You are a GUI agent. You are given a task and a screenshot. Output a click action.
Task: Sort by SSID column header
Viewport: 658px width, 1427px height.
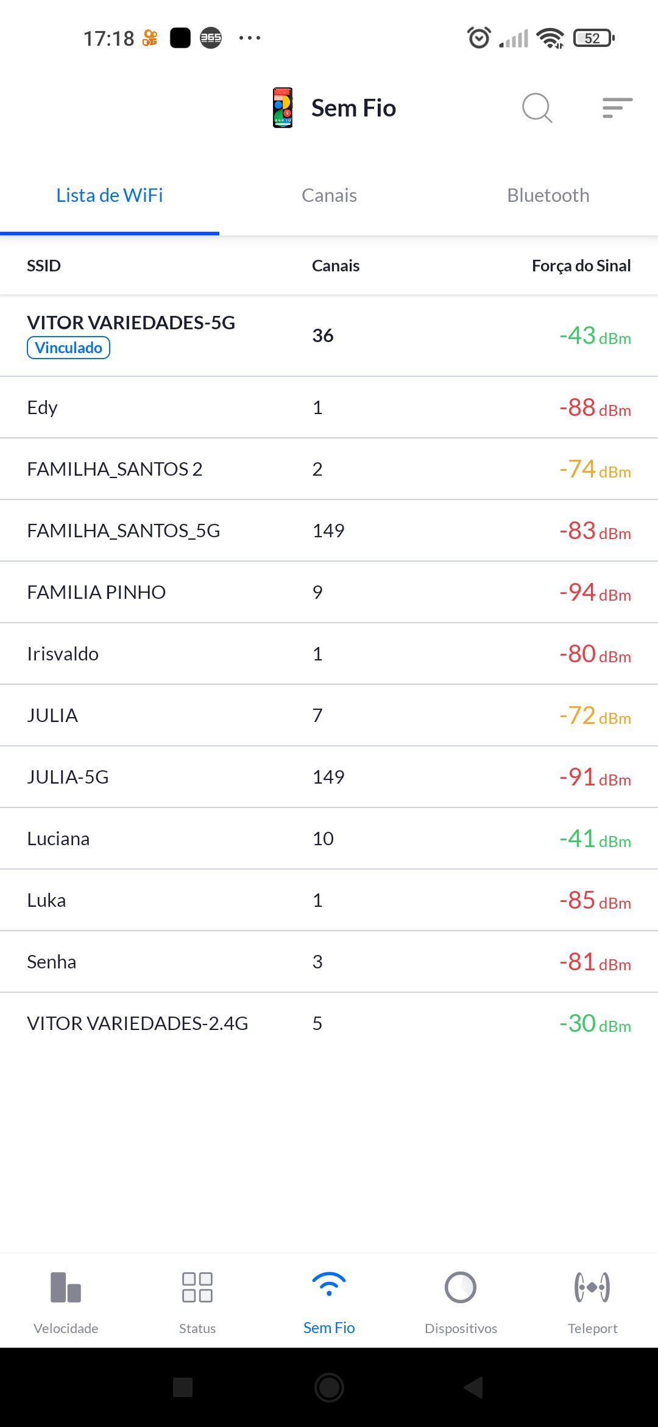(x=44, y=266)
